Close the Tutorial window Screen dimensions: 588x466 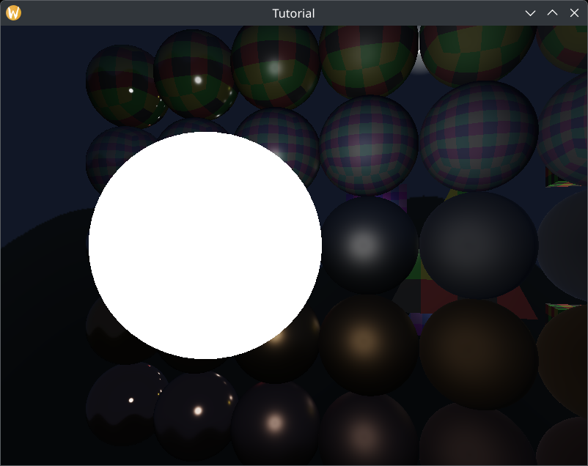[574, 12]
